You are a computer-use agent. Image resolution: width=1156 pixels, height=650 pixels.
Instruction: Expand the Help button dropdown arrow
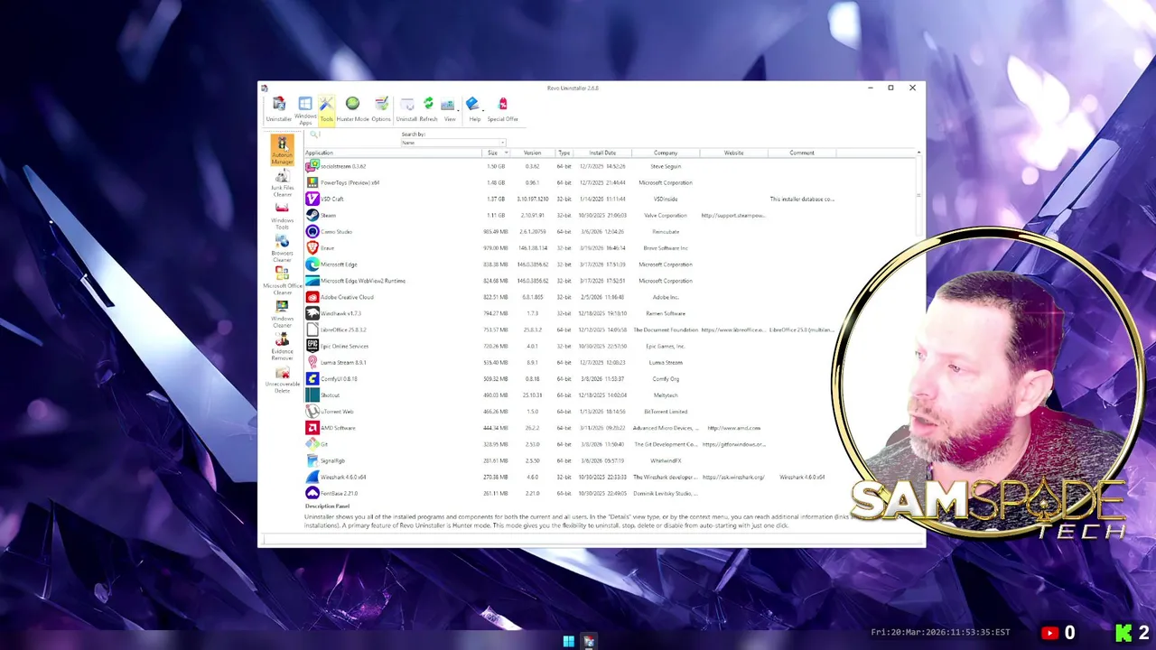tap(485, 110)
